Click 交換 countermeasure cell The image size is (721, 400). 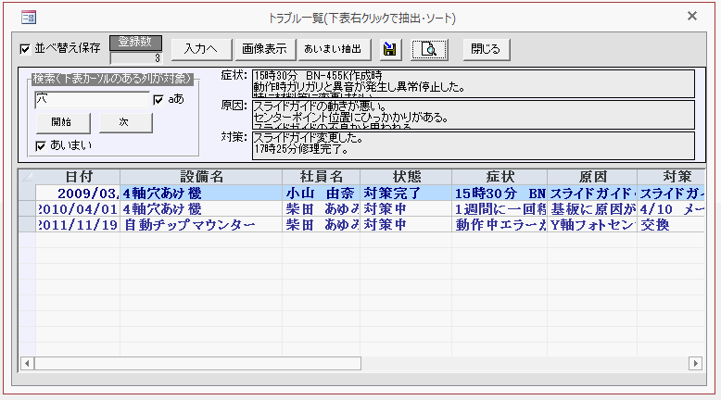point(671,225)
